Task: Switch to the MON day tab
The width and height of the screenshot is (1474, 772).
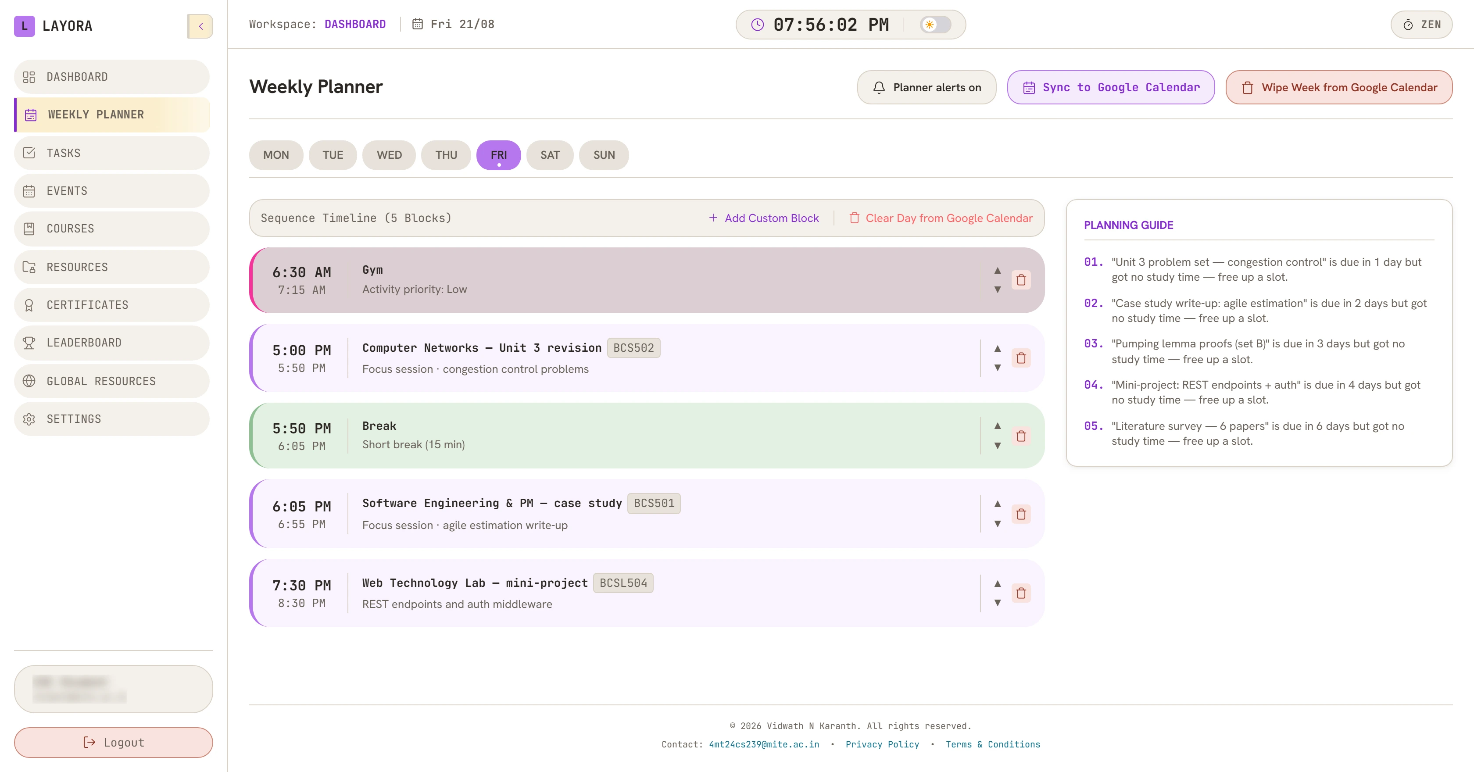Action: (x=276, y=155)
